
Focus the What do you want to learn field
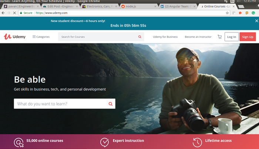pyautogui.click(x=65, y=104)
